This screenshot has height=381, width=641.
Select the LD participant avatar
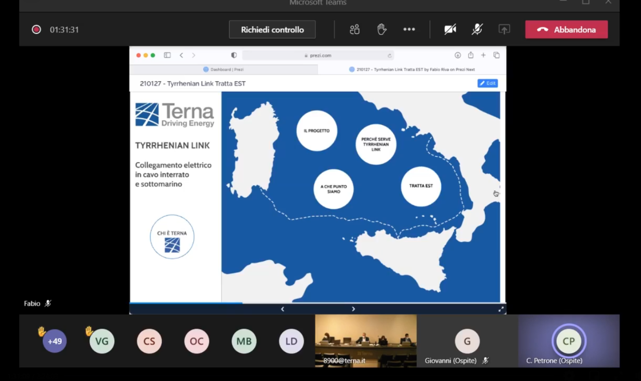point(291,341)
